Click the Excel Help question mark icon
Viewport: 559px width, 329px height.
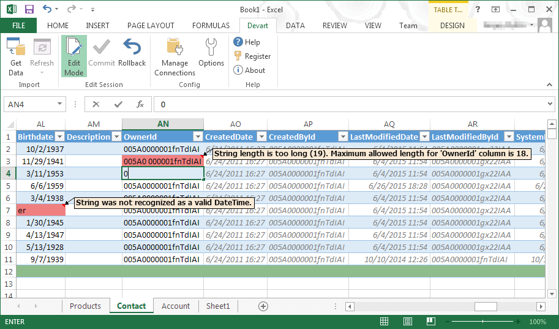(478, 10)
